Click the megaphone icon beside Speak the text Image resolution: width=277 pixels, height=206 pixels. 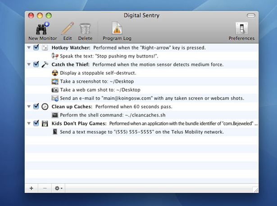click(x=55, y=56)
